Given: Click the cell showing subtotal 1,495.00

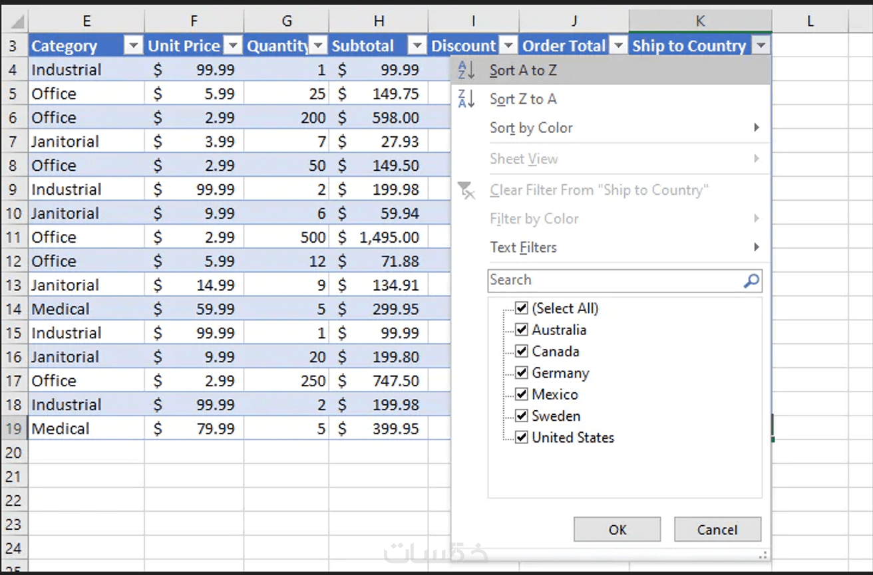Looking at the screenshot, I should [x=379, y=237].
